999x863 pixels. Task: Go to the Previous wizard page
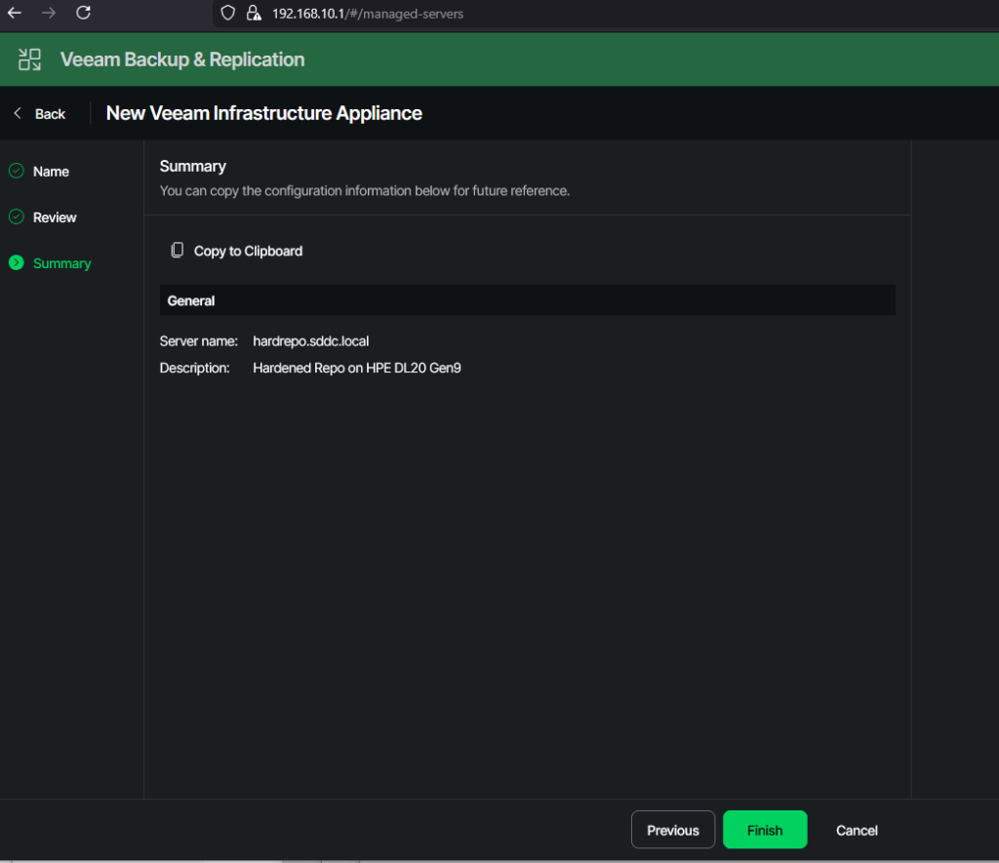coord(673,830)
